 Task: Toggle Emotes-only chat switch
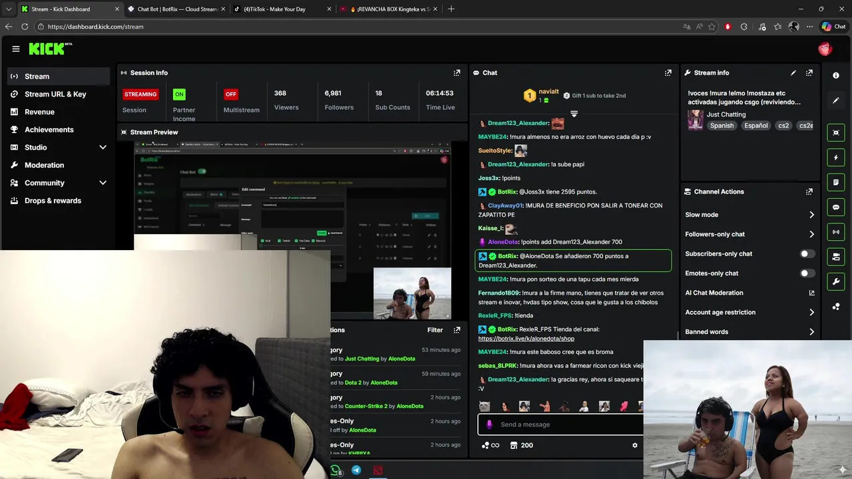point(806,273)
